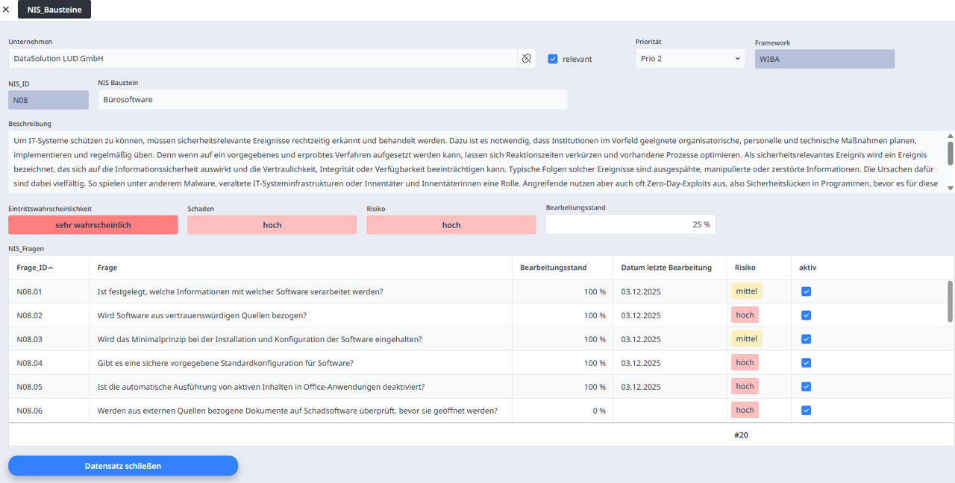This screenshot has width=955, height=483.
Task: Click question 'Ist die automatische Ausführung von aktiven Inhalten'
Action: pyautogui.click(x=261, y=387)
